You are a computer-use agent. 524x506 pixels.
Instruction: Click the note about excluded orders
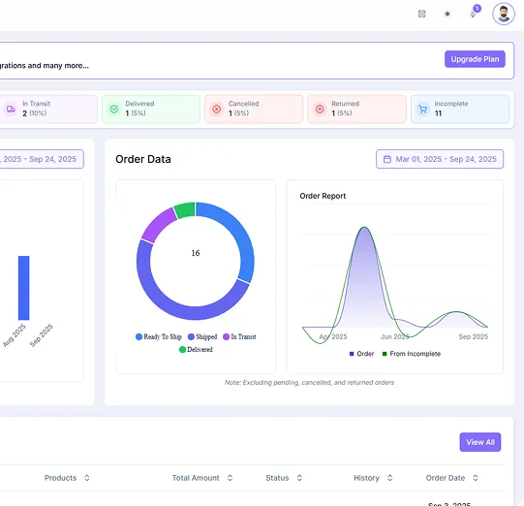pos(309,383)
